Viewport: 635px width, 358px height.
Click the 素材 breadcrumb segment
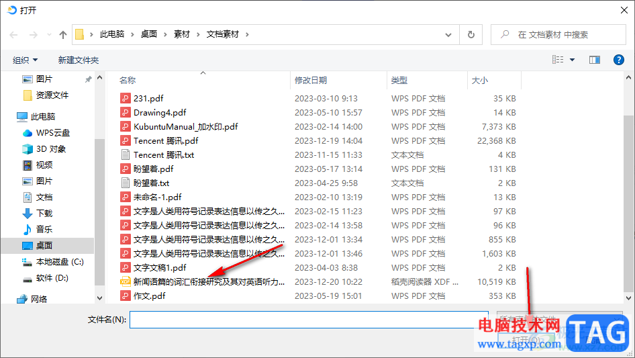182,34
